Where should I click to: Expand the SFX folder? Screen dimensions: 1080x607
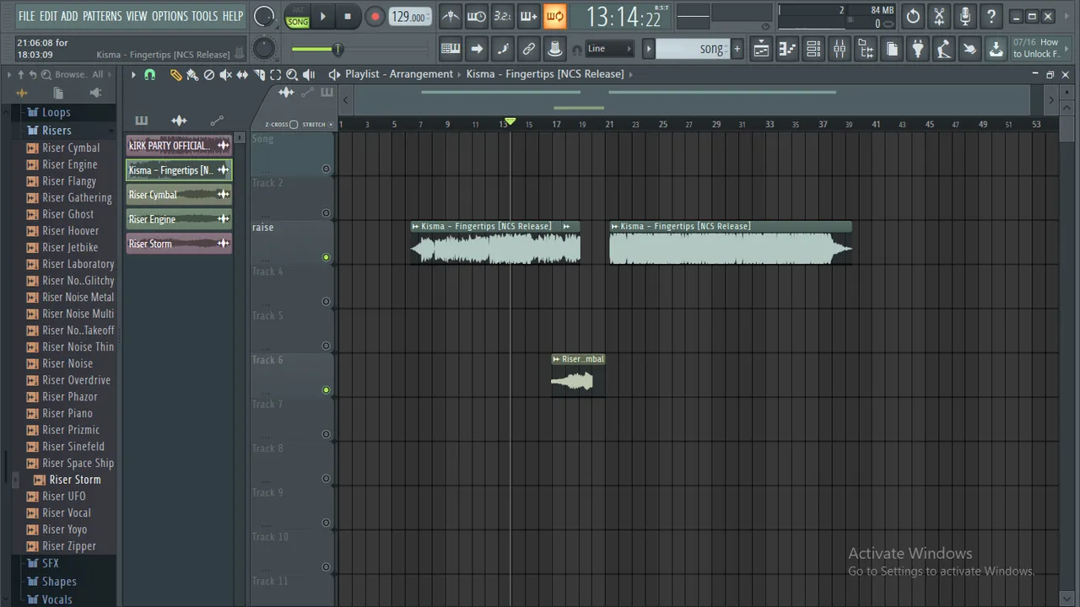click(50, 563)
